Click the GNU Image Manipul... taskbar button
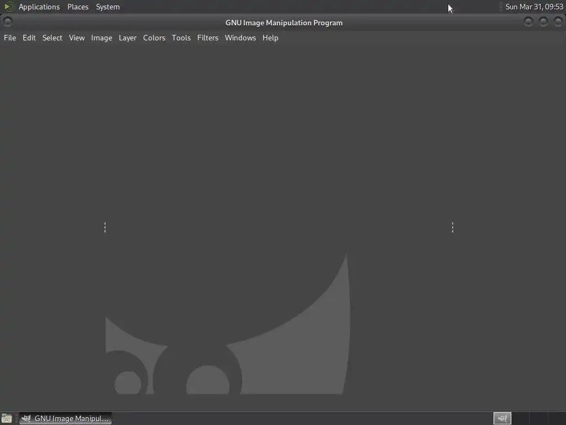The image size is (566, 425). click(65, 418)
